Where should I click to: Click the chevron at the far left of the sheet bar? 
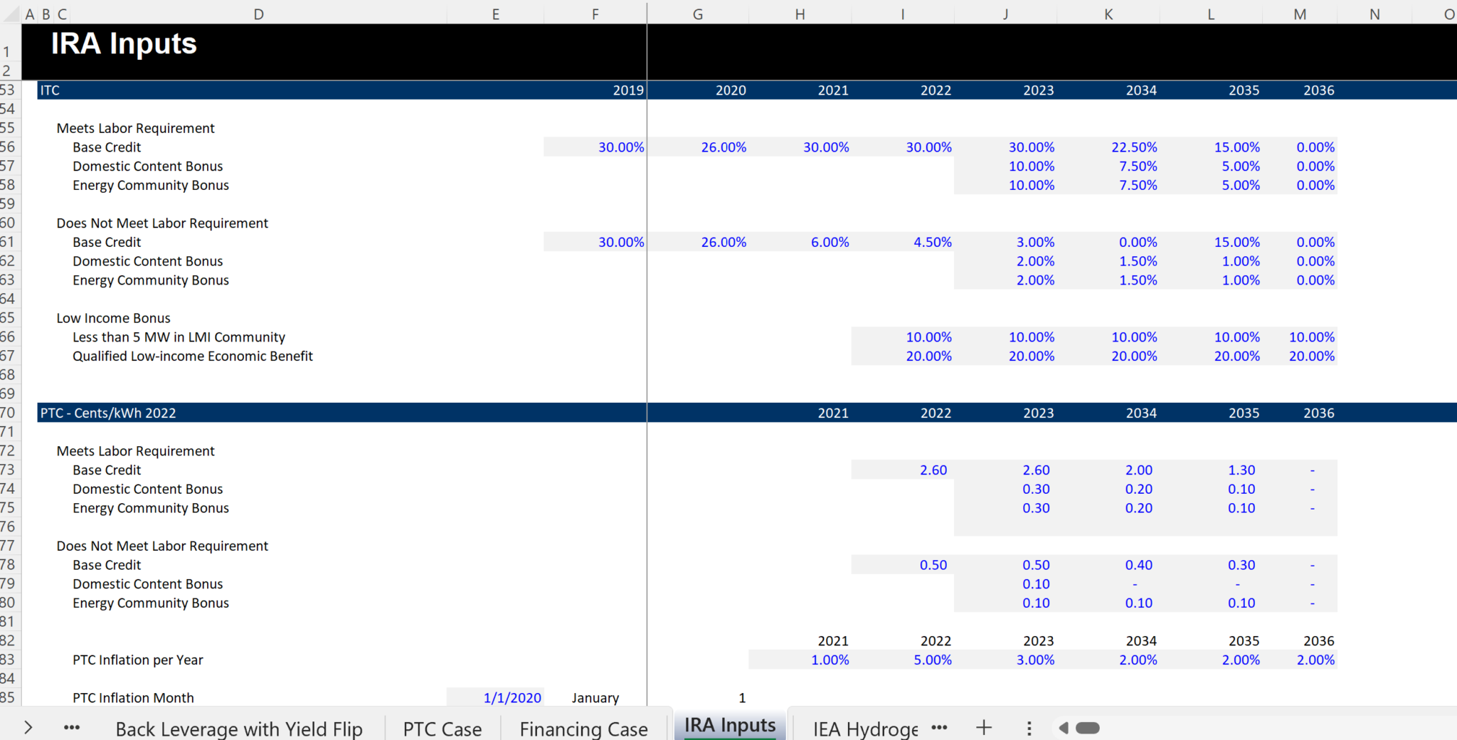28,727
